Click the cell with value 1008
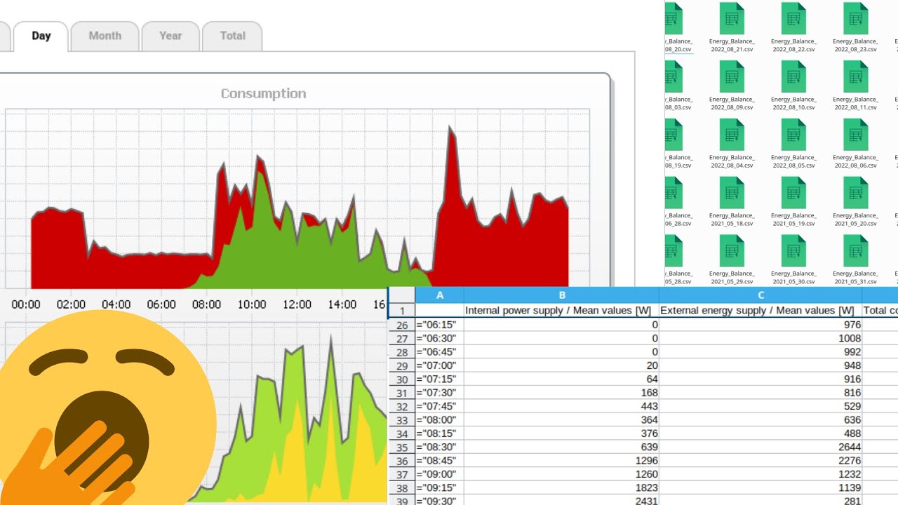 760,338
